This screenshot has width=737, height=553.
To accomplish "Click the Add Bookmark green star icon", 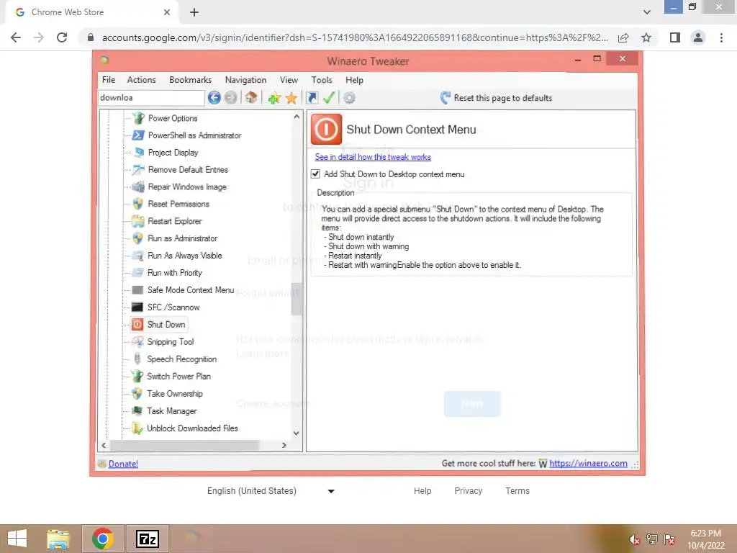I will click(274, 98).
